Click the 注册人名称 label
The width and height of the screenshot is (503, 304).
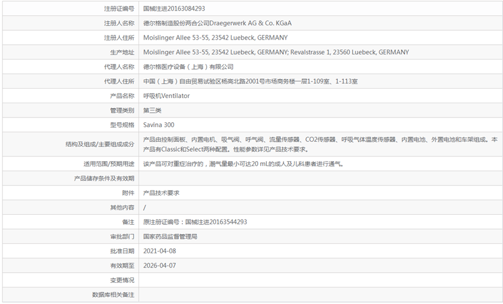[x=119, y=24]
